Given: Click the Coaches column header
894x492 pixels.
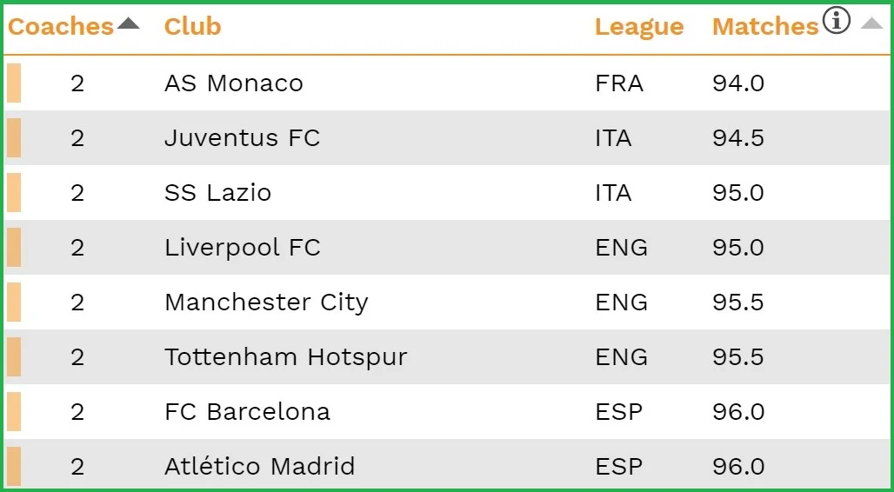Looking at the screenshot, I should click(61, 27).
